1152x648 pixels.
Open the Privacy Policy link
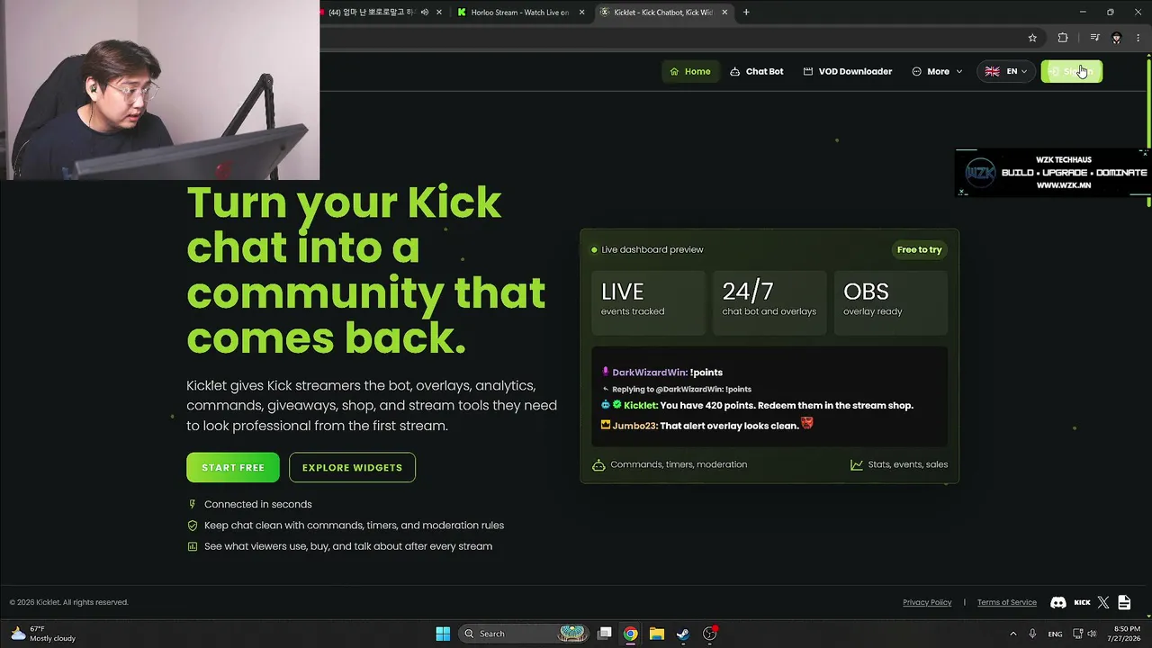pyautogui.click(x=927, y=602)
